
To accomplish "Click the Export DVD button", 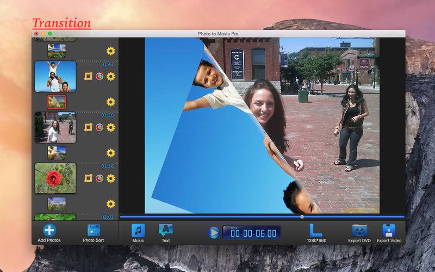I will tap(359, 233).
